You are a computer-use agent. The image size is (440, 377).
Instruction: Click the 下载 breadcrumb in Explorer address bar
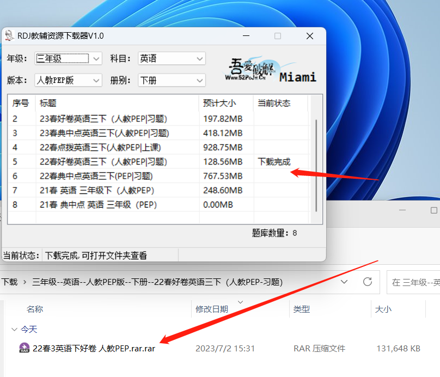click(9, 282)
